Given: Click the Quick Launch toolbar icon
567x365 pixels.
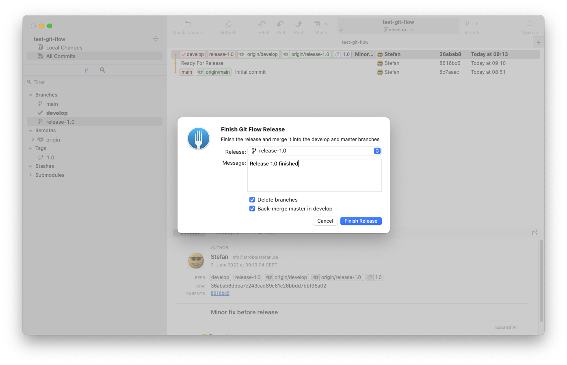Looking at the screenshot, I should click(187, 24).
